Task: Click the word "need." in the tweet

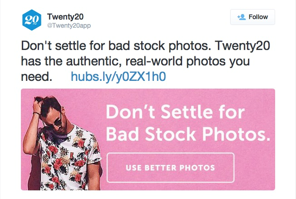Action: pyautogui.click(x=37, y=77)
